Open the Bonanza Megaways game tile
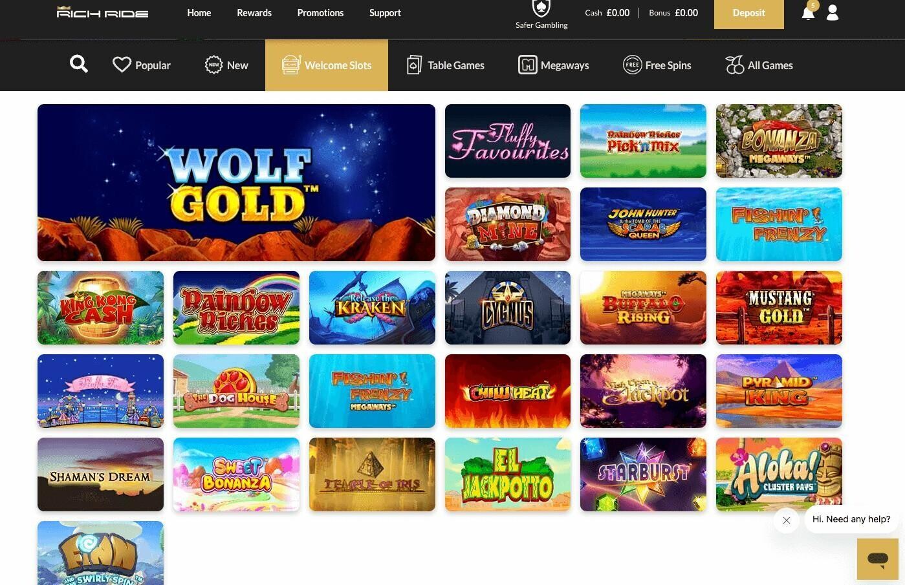Image resolution: width=905 pixels, height=585 pixels. pyautogui.click(x=779, y=141)
